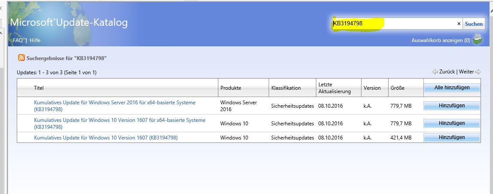Open Windows 10 Version 1607 x64-basierte link

[119, 123]
